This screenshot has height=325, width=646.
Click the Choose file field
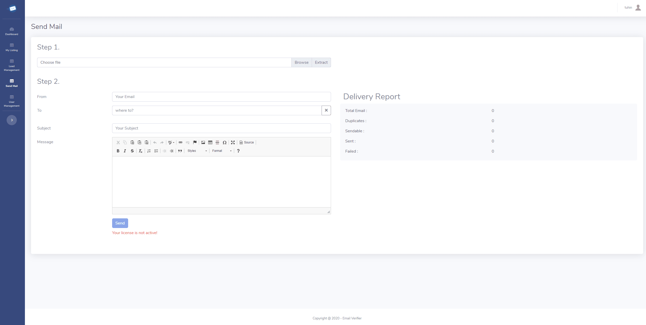(164, 62)
